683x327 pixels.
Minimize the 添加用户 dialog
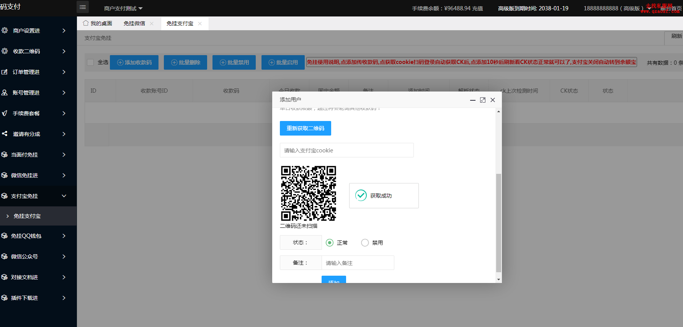tap(473, 100)
